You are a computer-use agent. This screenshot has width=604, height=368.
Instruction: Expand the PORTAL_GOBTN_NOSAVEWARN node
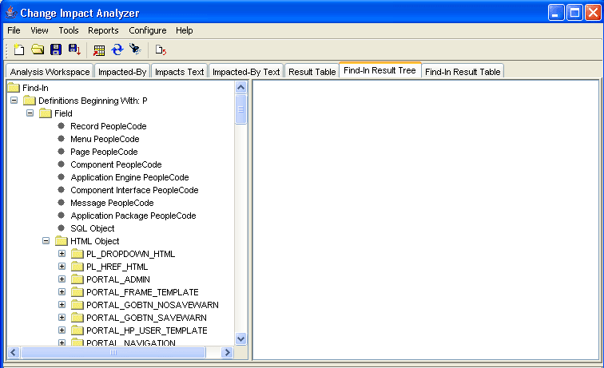point(62,304)
